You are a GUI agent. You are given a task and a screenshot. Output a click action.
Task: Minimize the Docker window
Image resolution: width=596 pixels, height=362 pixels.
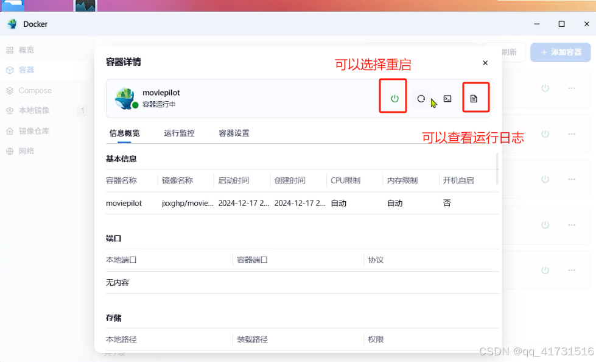click(x=537, y=24)
